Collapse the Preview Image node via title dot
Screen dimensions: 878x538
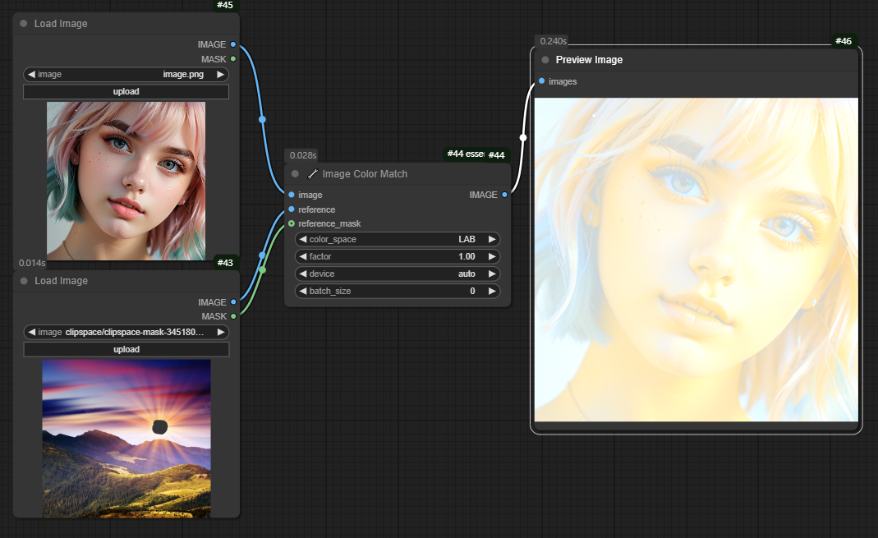point(545,60)
